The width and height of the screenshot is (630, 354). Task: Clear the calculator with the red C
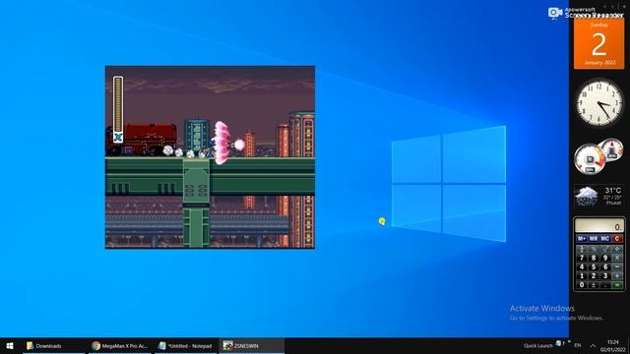617,239
